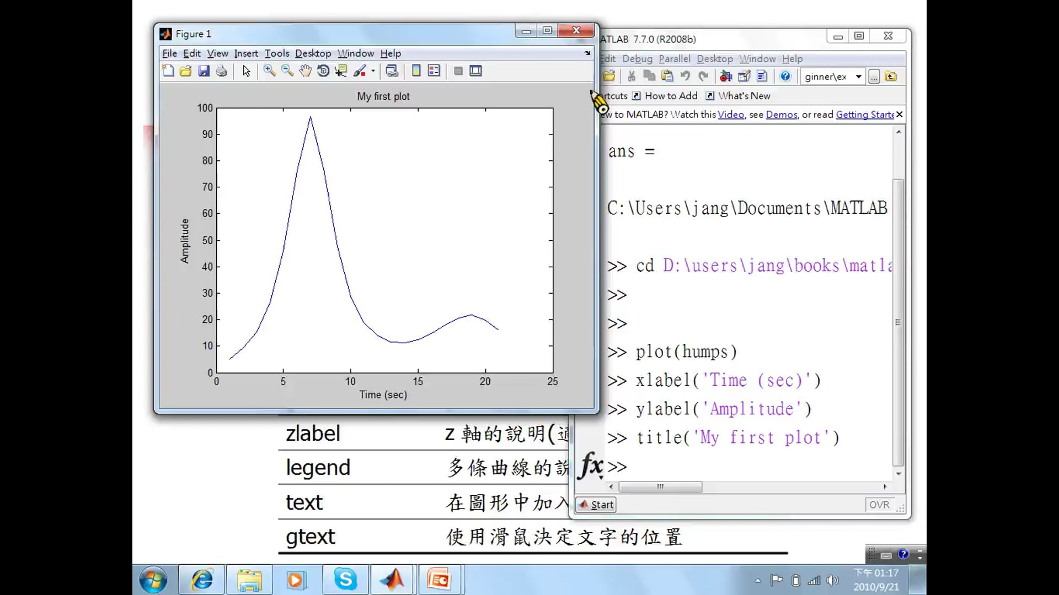The width and height of the screenshot is (1059, 595).
Task: Click the Insert Legend icon
Action: point(434,71)
